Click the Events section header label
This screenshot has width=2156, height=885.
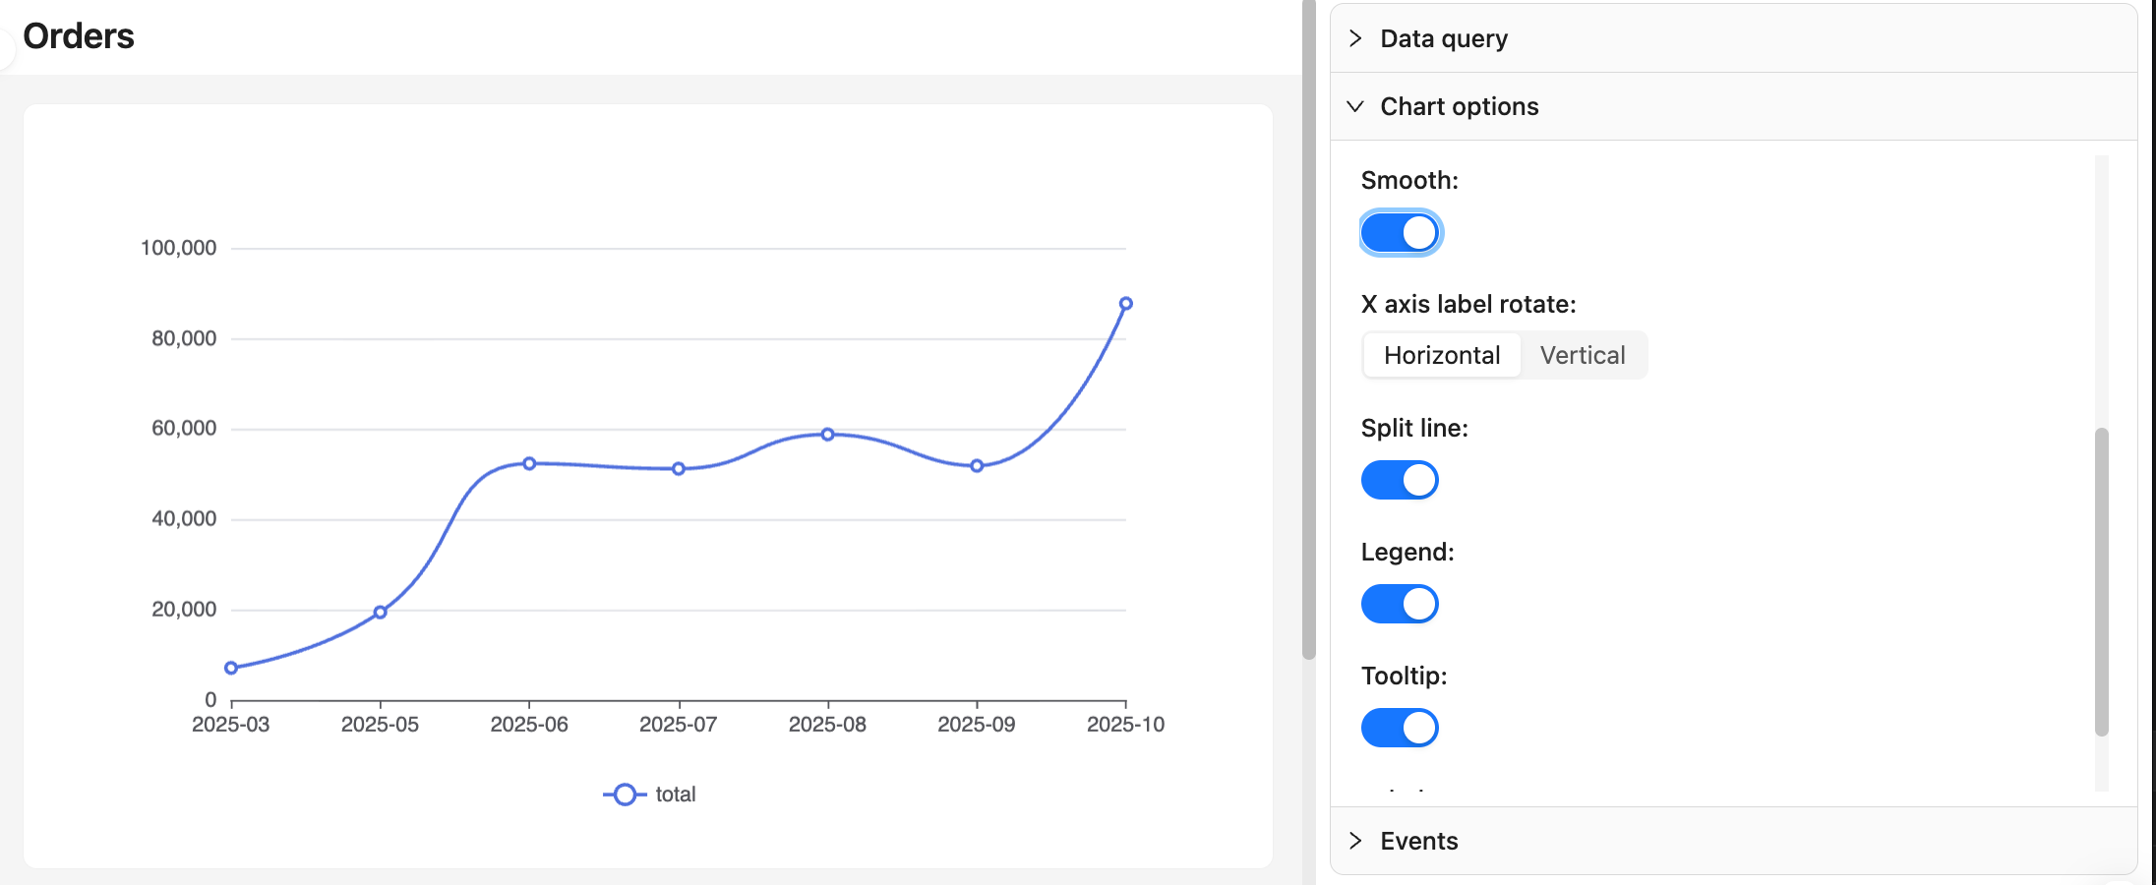click(1418, 841)
